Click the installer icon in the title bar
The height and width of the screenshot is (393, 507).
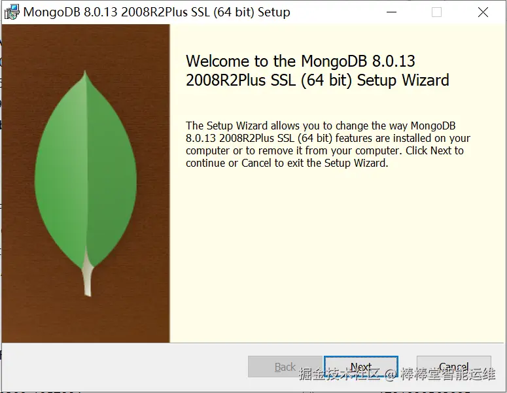(x=12, y=12)
